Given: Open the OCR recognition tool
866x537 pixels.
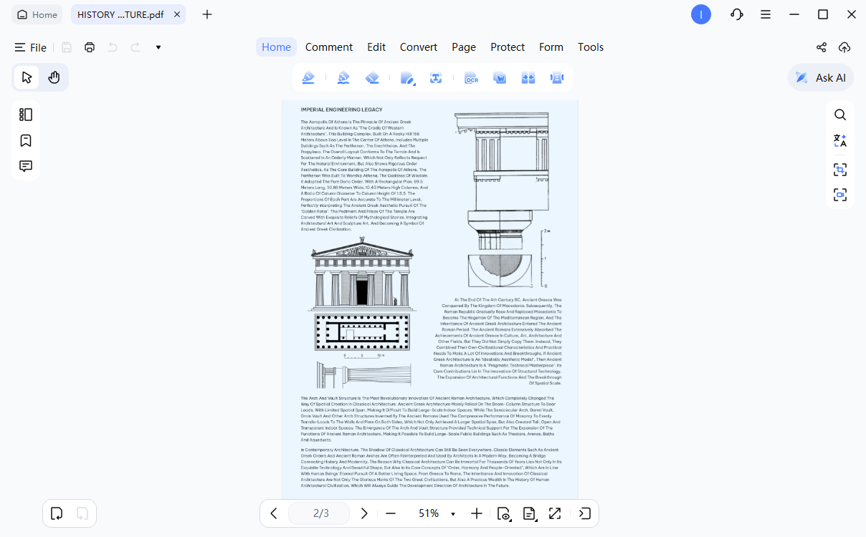Looking at the screenshot, I should [471, 77].
